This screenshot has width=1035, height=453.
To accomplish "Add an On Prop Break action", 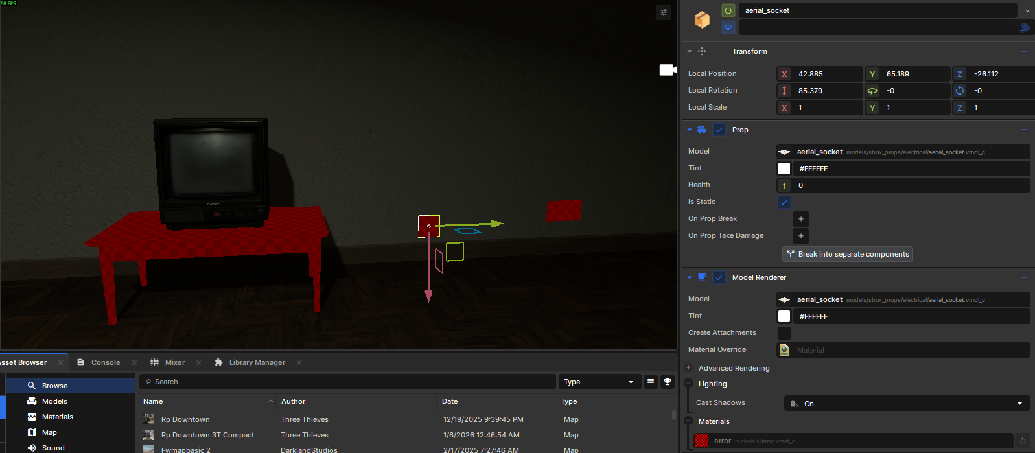I will tap(801, 219).
